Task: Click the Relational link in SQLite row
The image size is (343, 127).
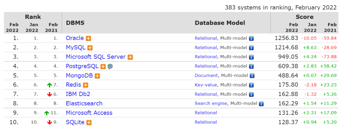Action: (206, 122)
